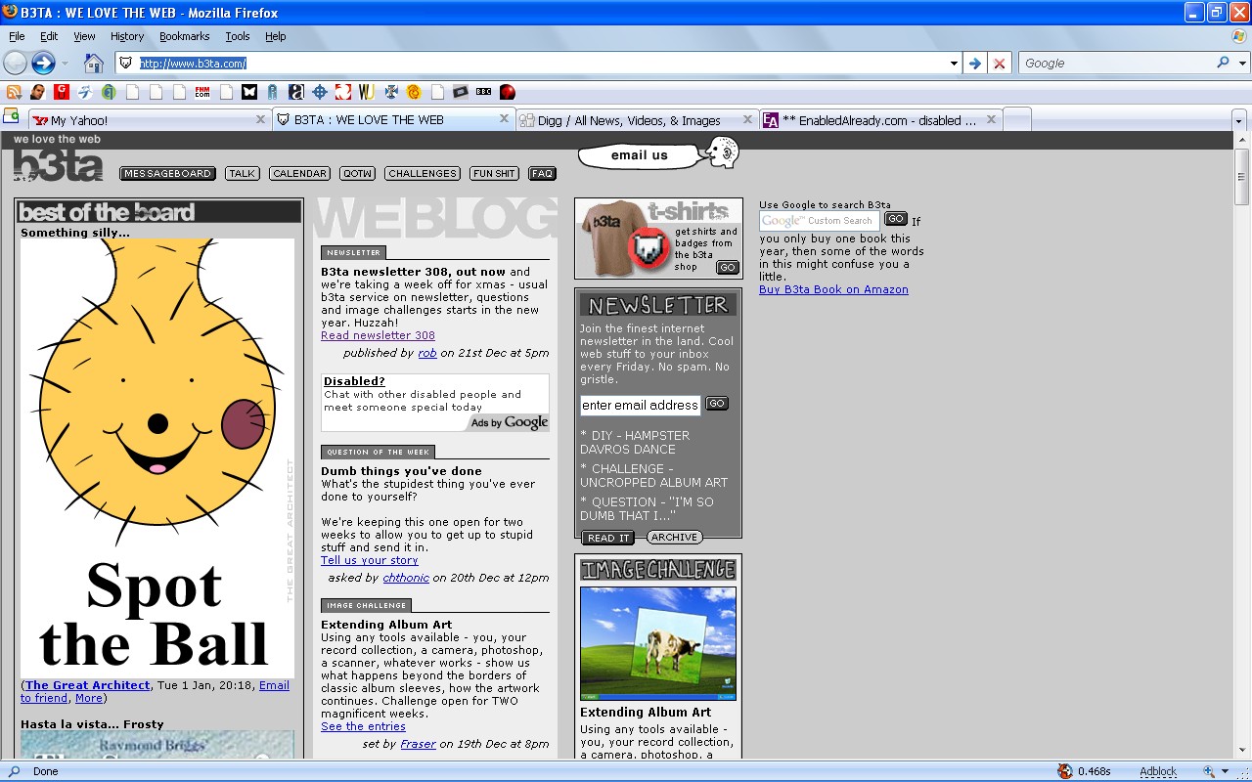The image size is (1252, 782).
Task: Click the Find icon at status bar left
Action: (15, 771)
